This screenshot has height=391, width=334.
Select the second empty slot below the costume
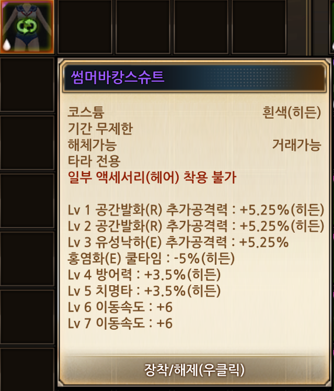[27, 143]
